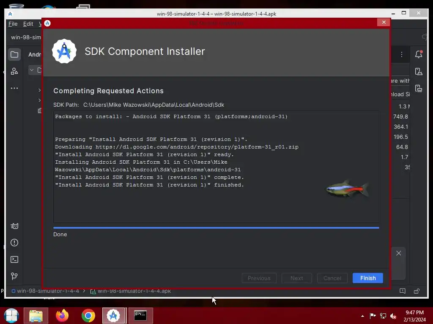
Task: Launch Firefox from the taskbar
Action: (62, 316)
